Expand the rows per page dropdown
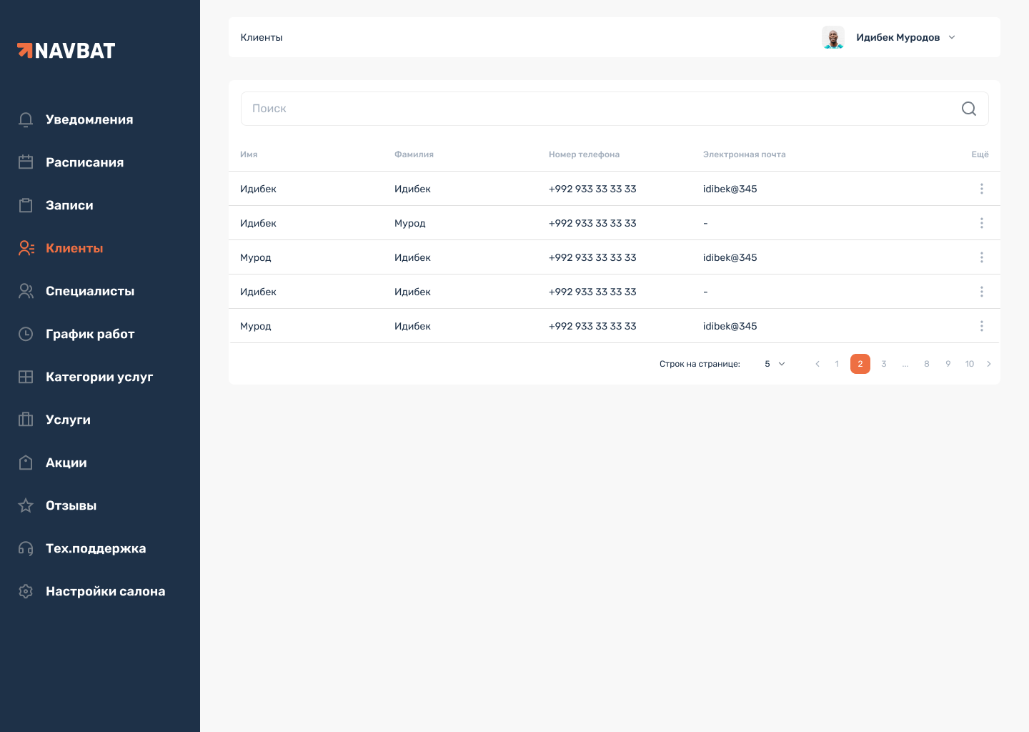Image resolution: width=1029 pixels, height=732 pixels. point(774,364)
